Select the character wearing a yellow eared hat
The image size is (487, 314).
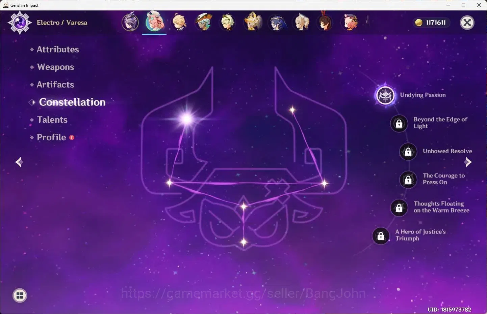point(253,22)
